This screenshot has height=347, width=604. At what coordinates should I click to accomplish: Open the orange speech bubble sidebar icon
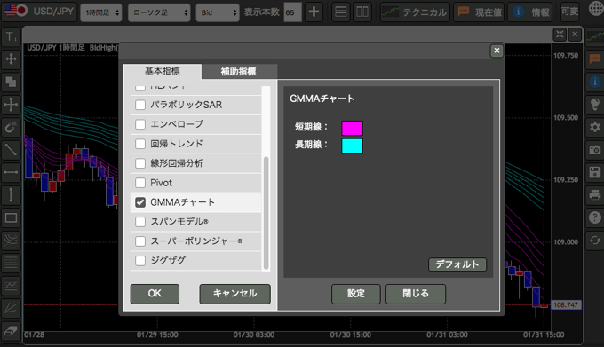click(x=595, y=59)
